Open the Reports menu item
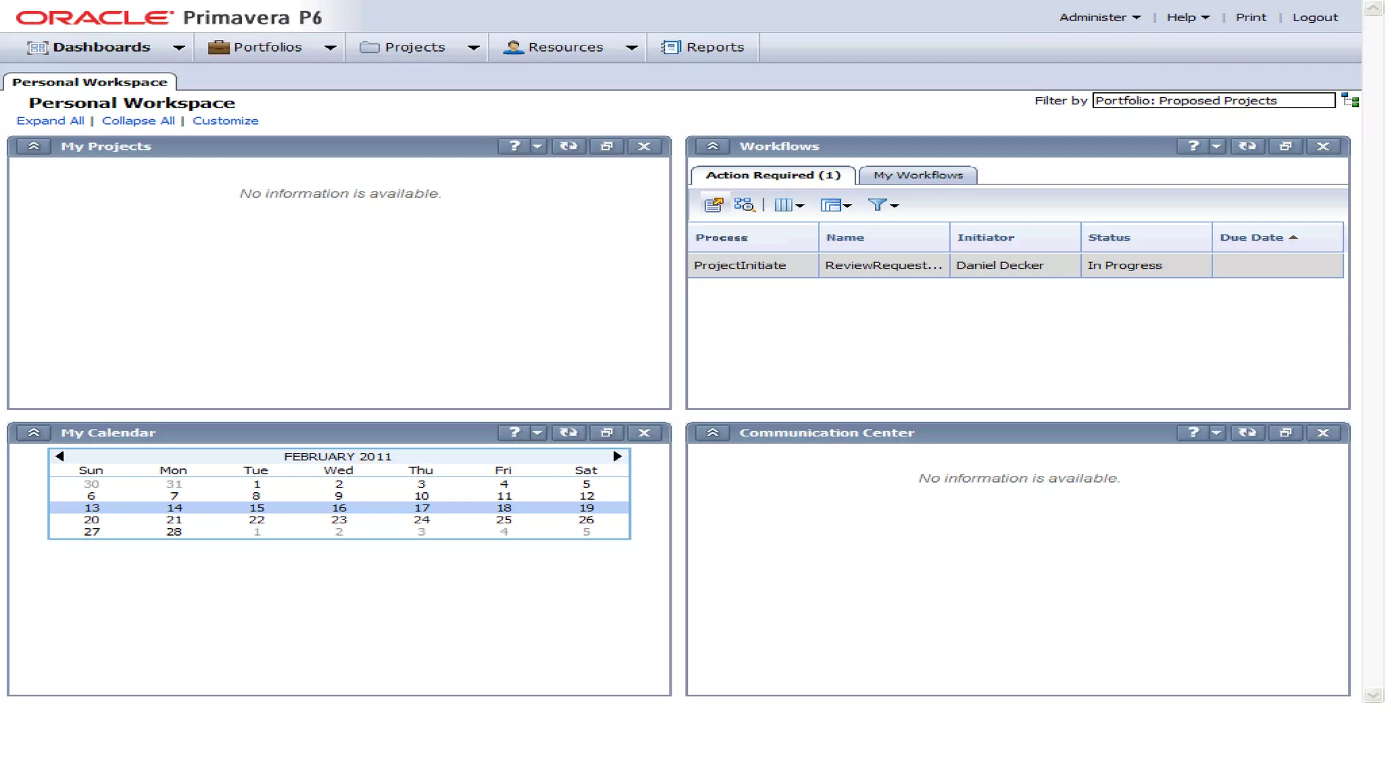 tap(703, 47)
